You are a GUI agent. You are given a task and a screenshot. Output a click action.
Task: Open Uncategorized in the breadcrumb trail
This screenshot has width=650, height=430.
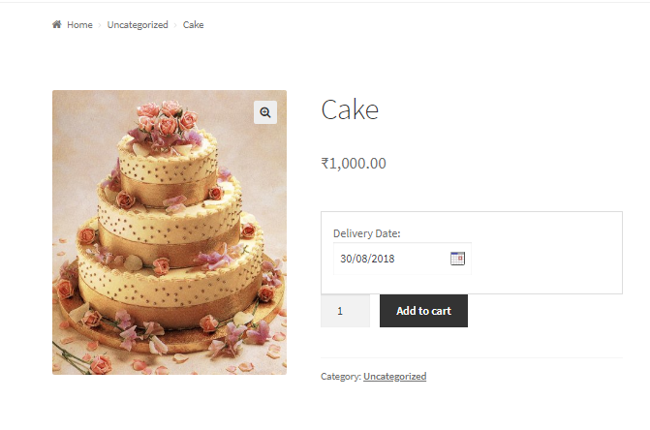tap(138, 25)
